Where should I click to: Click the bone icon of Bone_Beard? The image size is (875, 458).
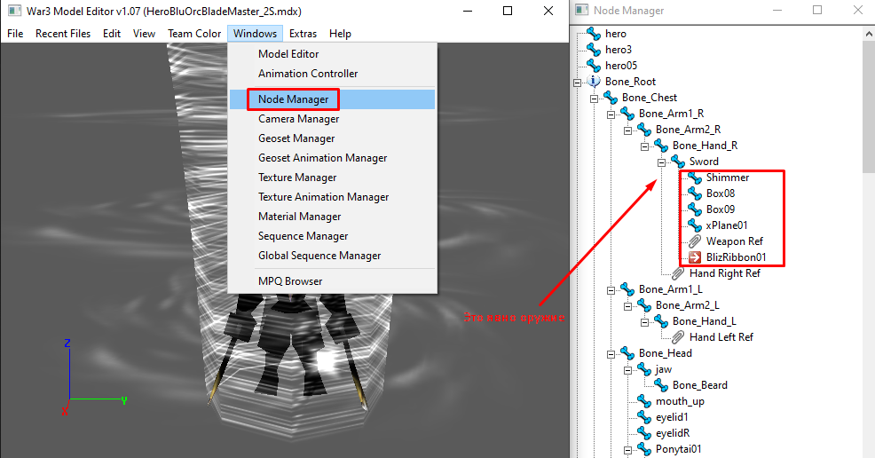coord(661,385)
